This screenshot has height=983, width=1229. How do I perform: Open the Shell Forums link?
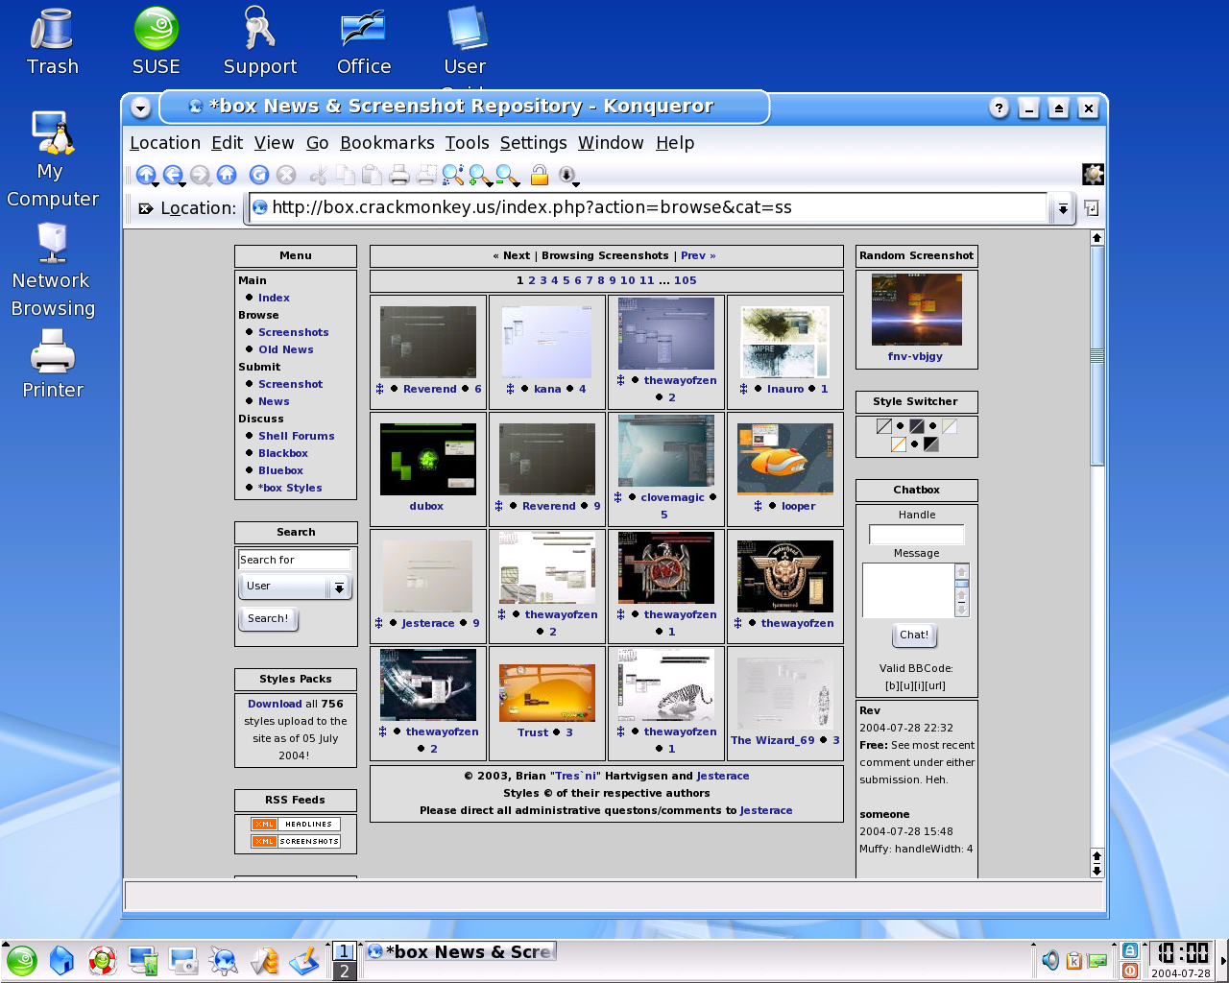[296, 436]
